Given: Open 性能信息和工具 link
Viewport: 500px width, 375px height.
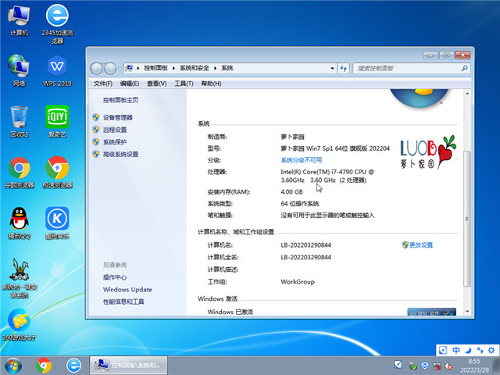Looking at the screenshot, I should coord(123,302).
